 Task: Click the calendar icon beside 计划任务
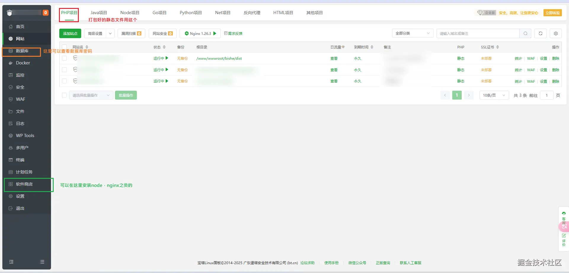pyautogui.click(x=11, y=172)
